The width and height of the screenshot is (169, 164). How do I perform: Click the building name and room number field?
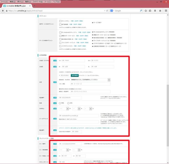[x=91, y=91]
